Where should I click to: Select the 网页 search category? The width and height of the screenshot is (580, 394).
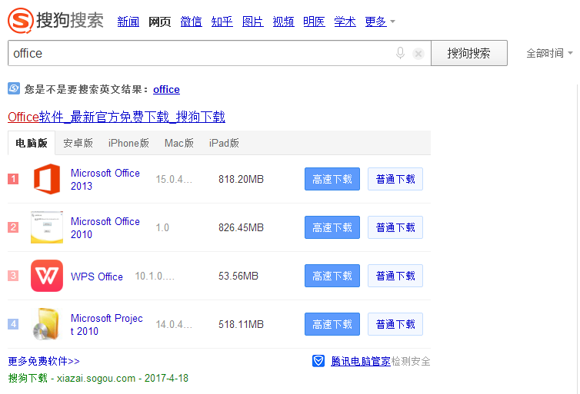pos(159,22)
